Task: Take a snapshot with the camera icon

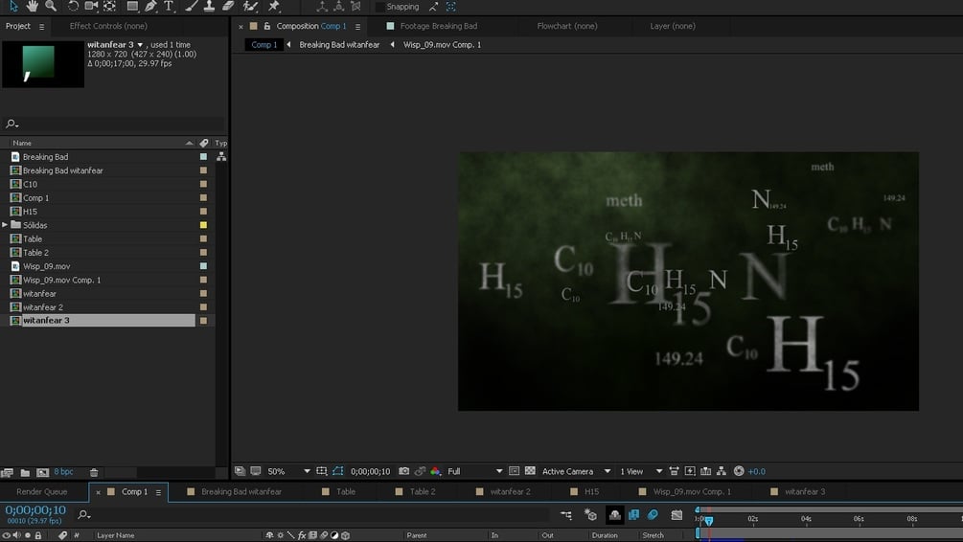Action: tap(403, 471)
